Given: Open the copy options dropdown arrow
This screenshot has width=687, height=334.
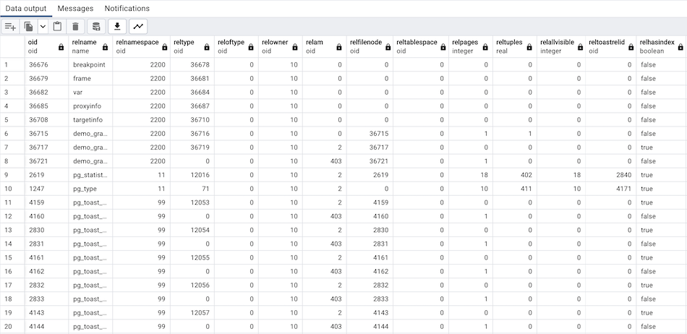Looking at the screenshot, I should 43,27.
